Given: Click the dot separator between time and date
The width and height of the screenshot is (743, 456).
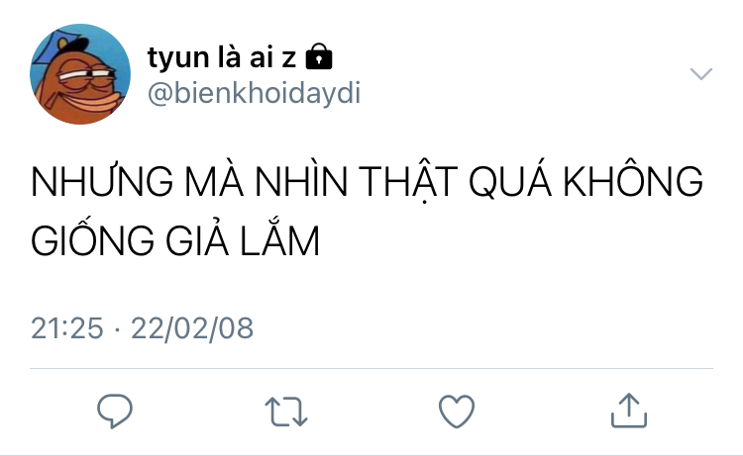Looking at the screenshot, I should [x=117, y=328].
